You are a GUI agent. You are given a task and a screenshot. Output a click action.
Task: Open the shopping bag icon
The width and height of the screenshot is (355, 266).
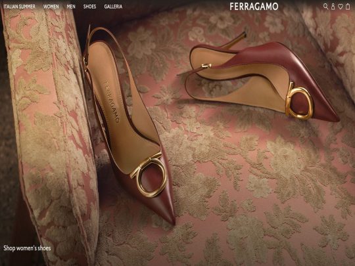[x=348, y=7]
